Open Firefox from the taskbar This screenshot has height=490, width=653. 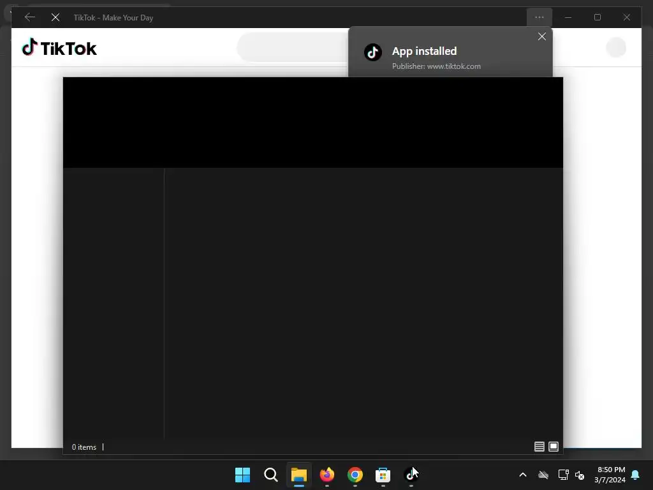click(327, 475)
